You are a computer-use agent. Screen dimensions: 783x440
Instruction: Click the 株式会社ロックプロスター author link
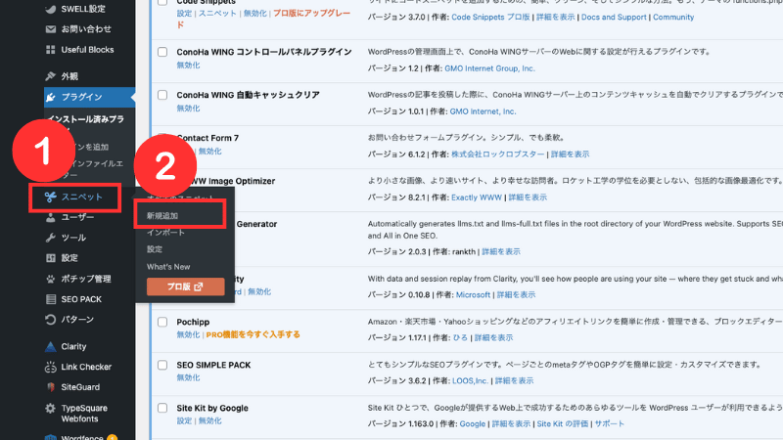[x=497, y=154]
